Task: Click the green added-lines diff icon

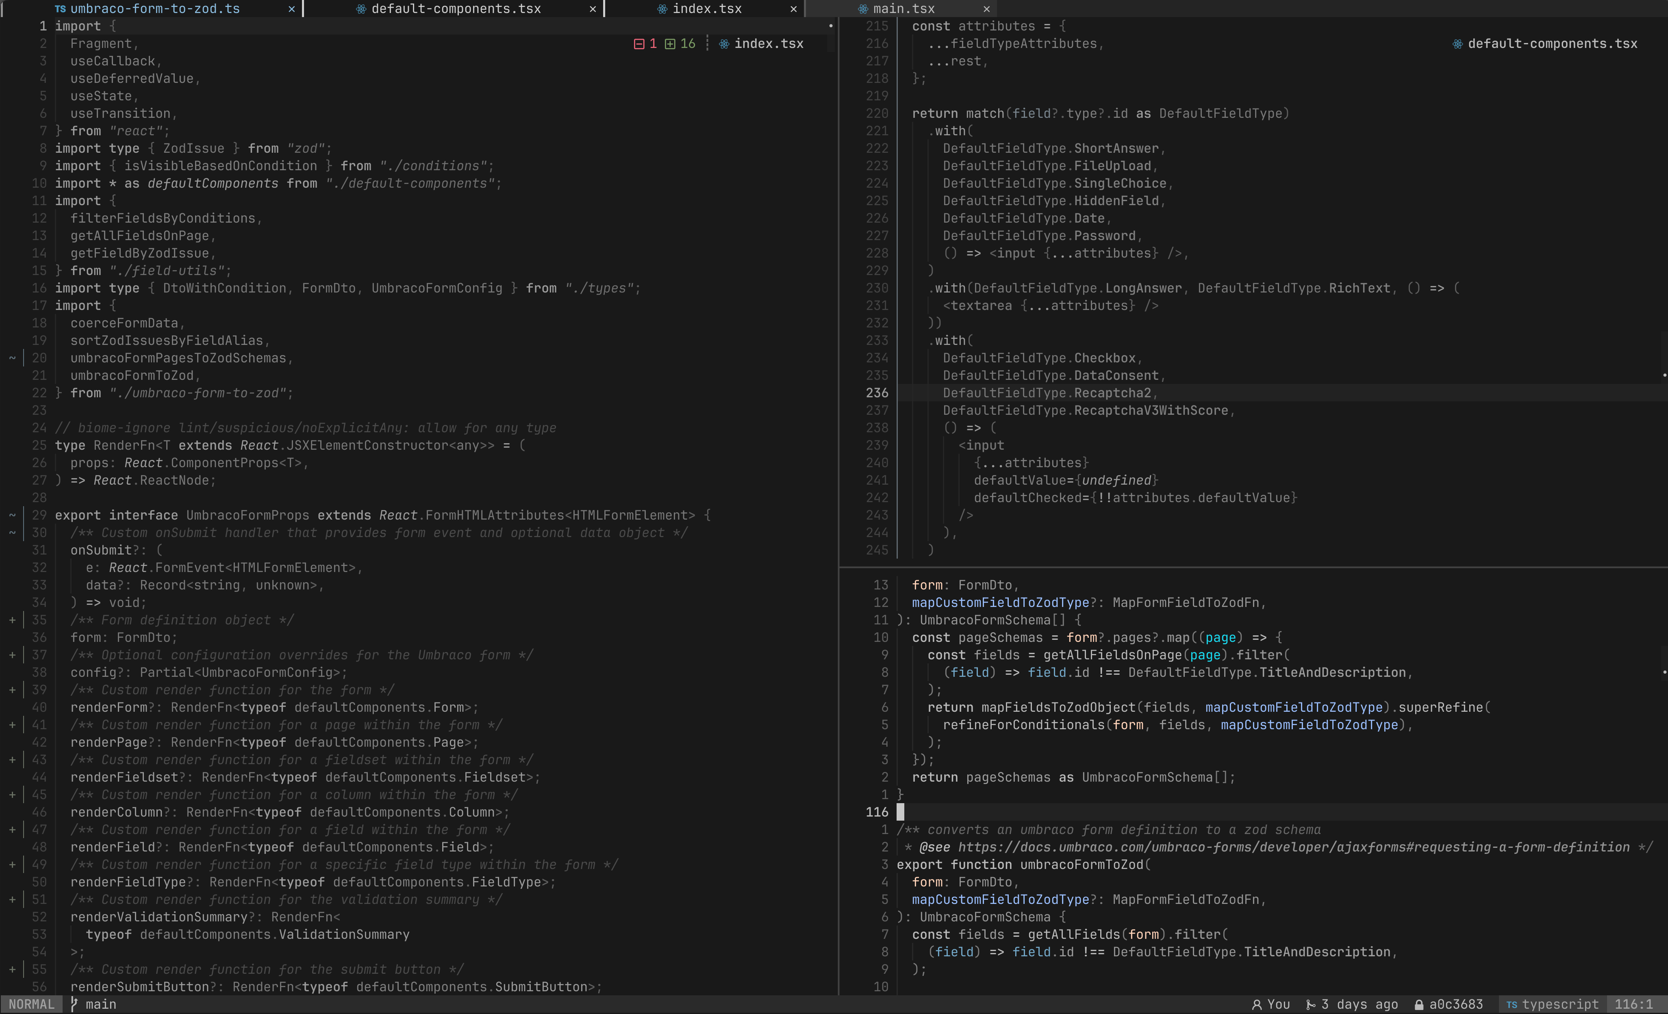Action: click(x=669, y=44)
